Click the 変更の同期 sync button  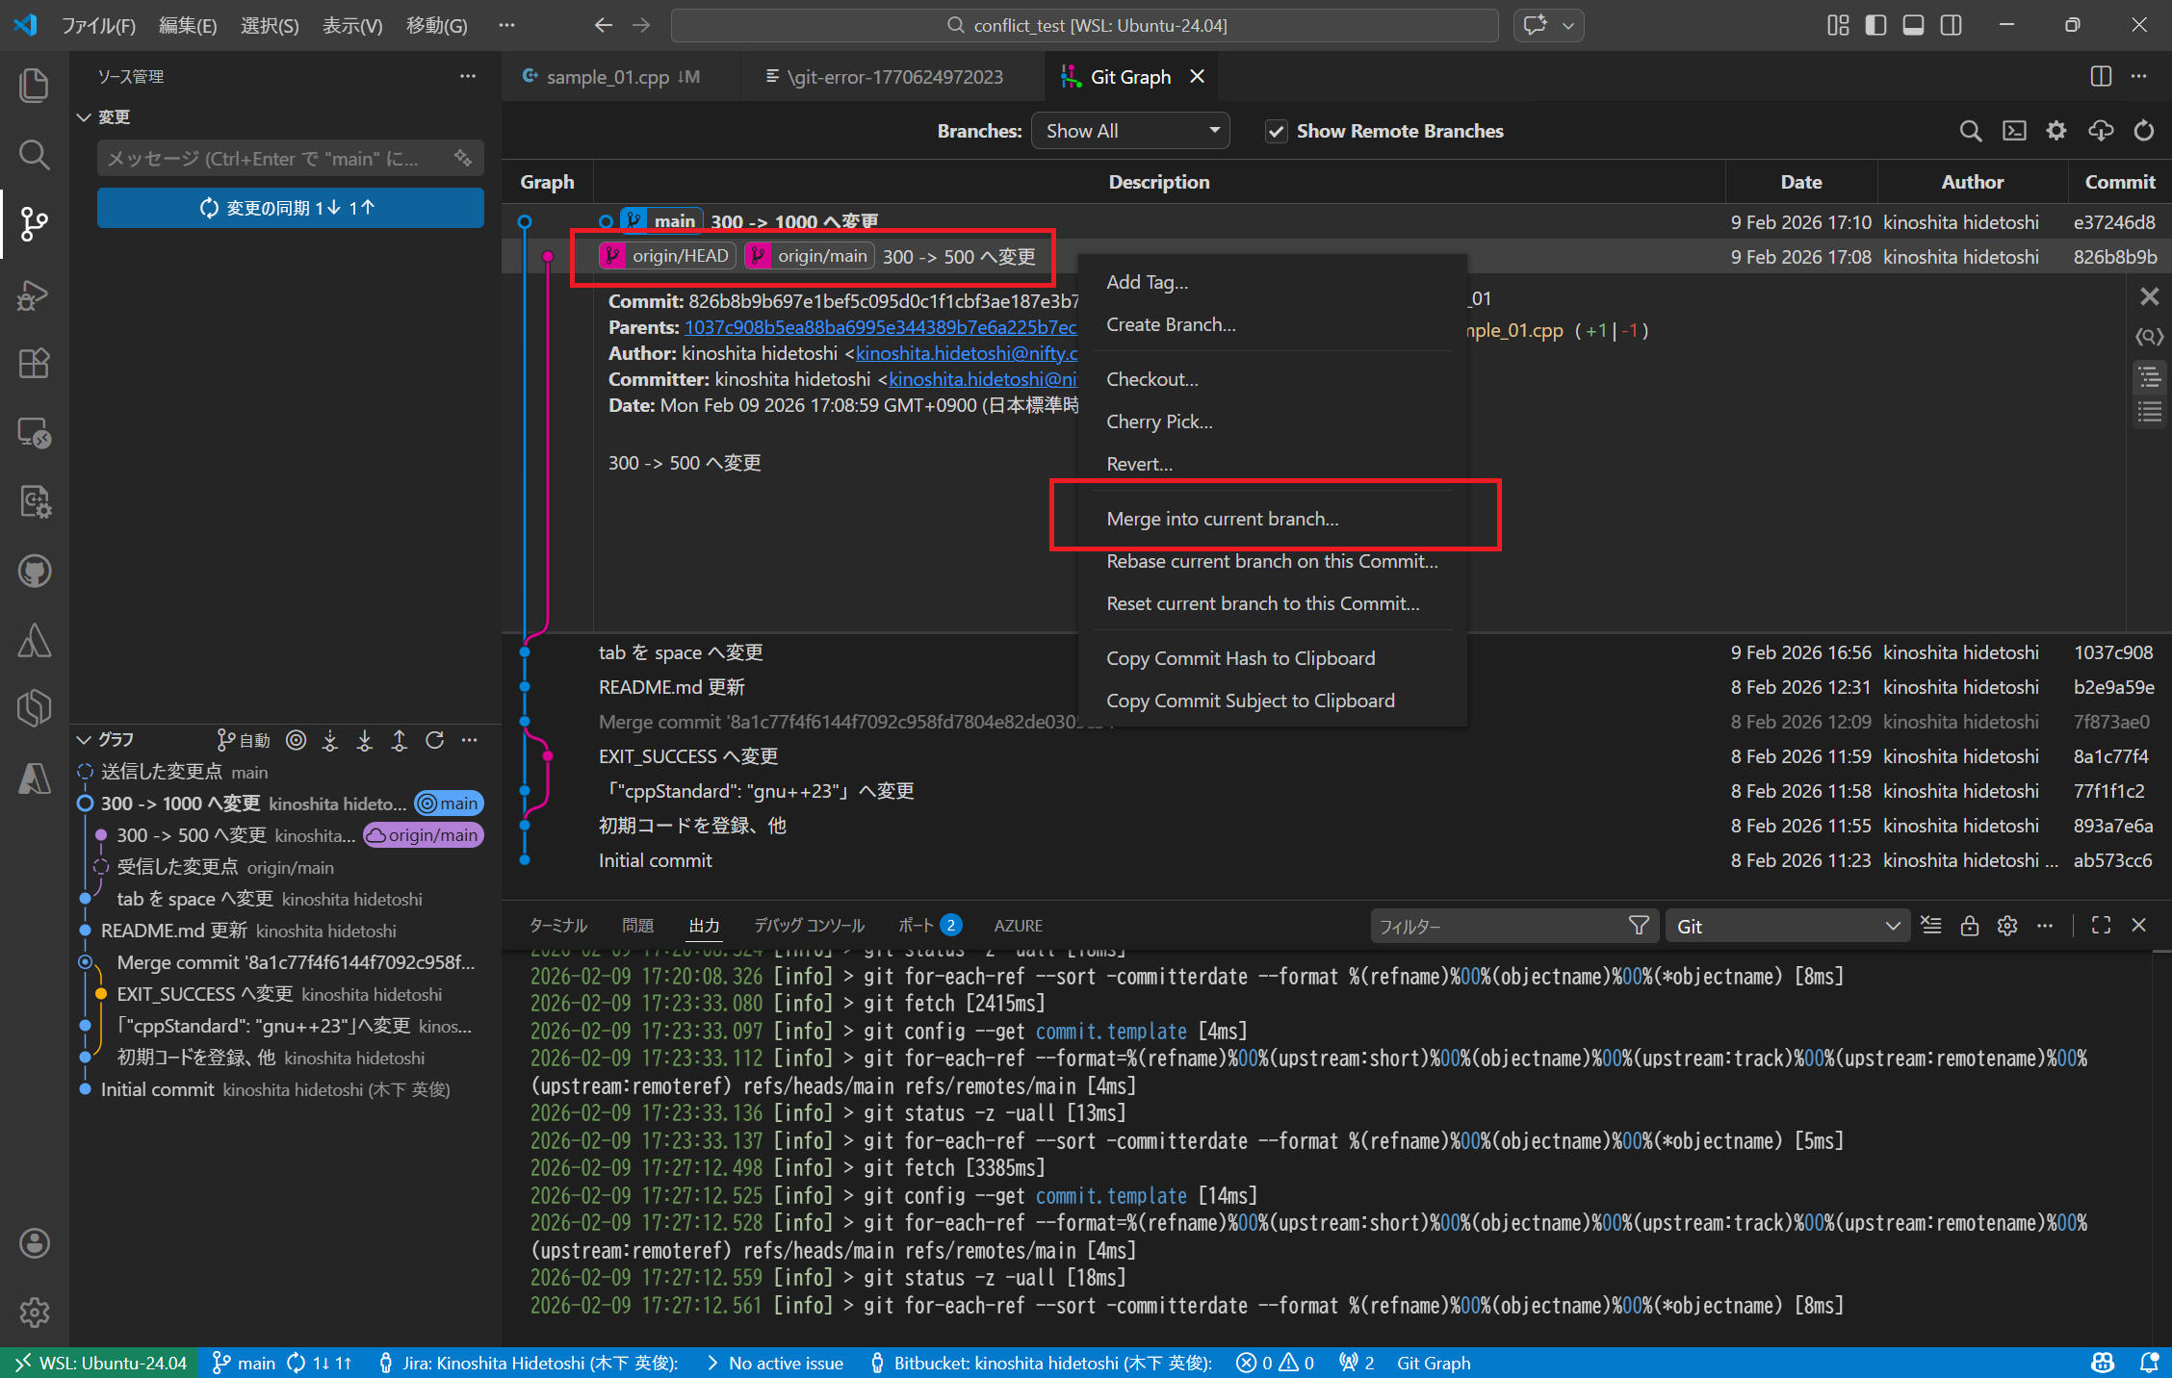(x=290, y=208)
